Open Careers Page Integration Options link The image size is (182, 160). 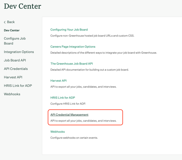[x=73, y=46]
